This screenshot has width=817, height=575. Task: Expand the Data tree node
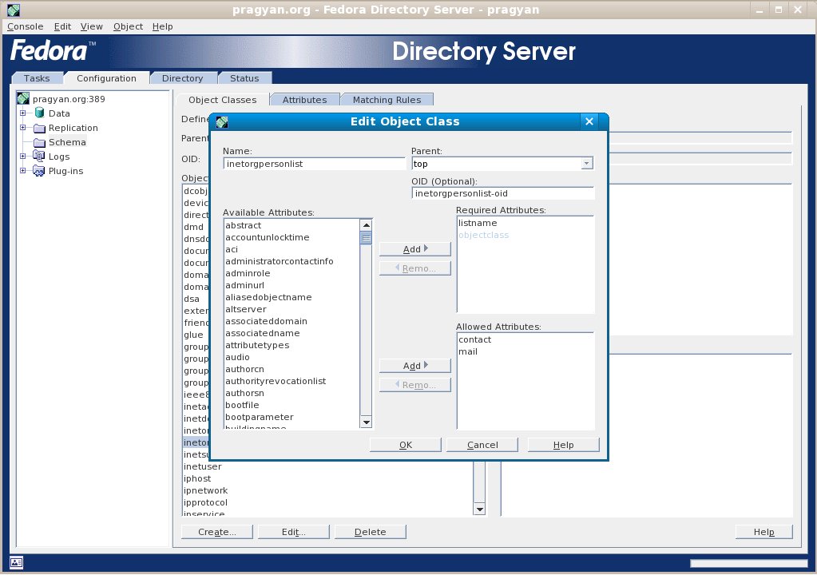tap(22, 113)
